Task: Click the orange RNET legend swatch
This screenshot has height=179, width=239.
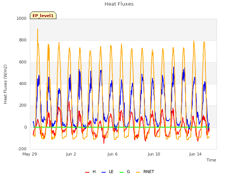Action: coord(138,172)
